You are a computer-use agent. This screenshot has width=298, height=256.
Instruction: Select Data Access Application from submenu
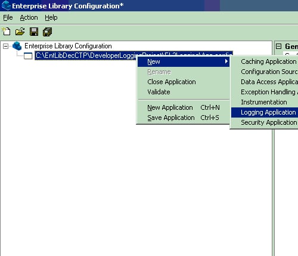[265, 82]
